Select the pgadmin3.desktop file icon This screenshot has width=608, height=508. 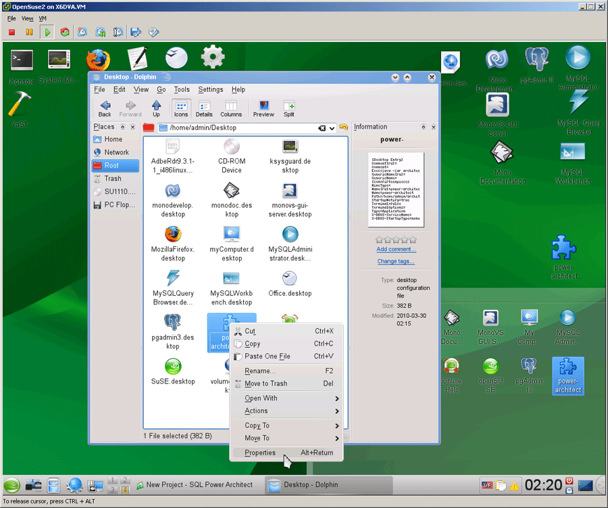click(x=172, y=323)
